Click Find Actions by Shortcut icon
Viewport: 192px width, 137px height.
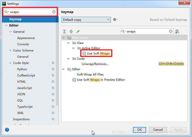pos(177,31)
